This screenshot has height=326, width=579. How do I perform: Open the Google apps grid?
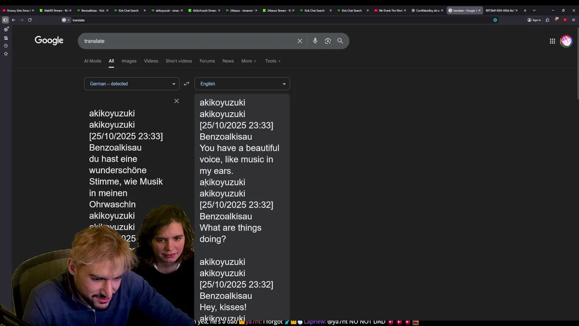552,41
